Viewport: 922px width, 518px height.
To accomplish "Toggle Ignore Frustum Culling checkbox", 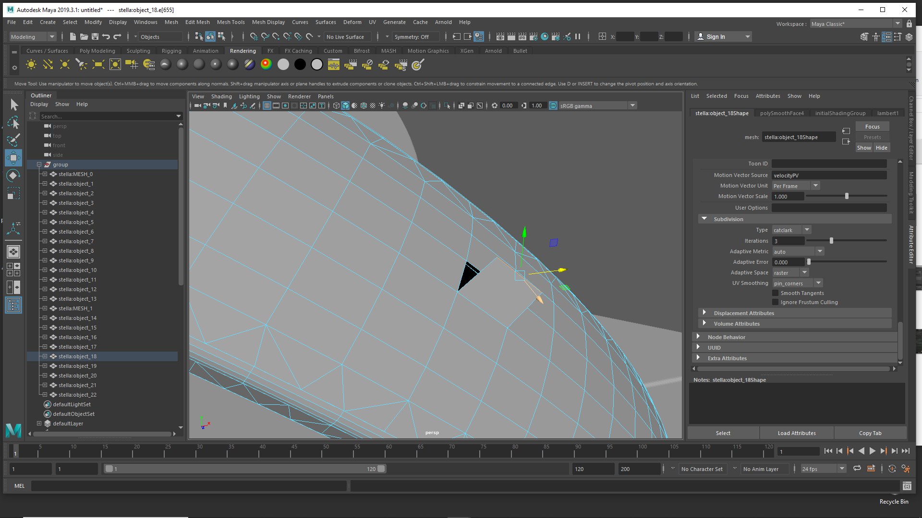I will (x=775, y=302).
